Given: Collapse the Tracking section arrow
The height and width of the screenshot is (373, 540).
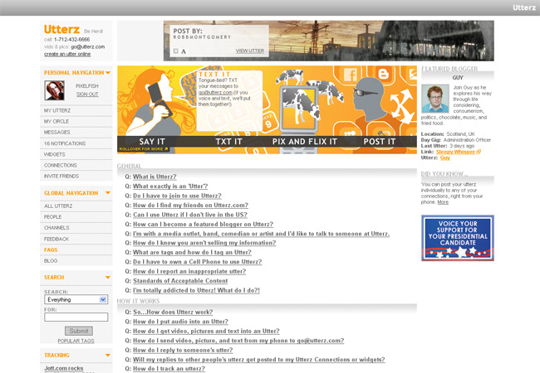Looking at the screenshot, I should pyautogui.click(x=108, y=356).
